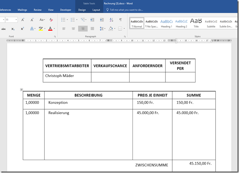
Task: Justify the paragraph text
Action: [x=92, y=29]
